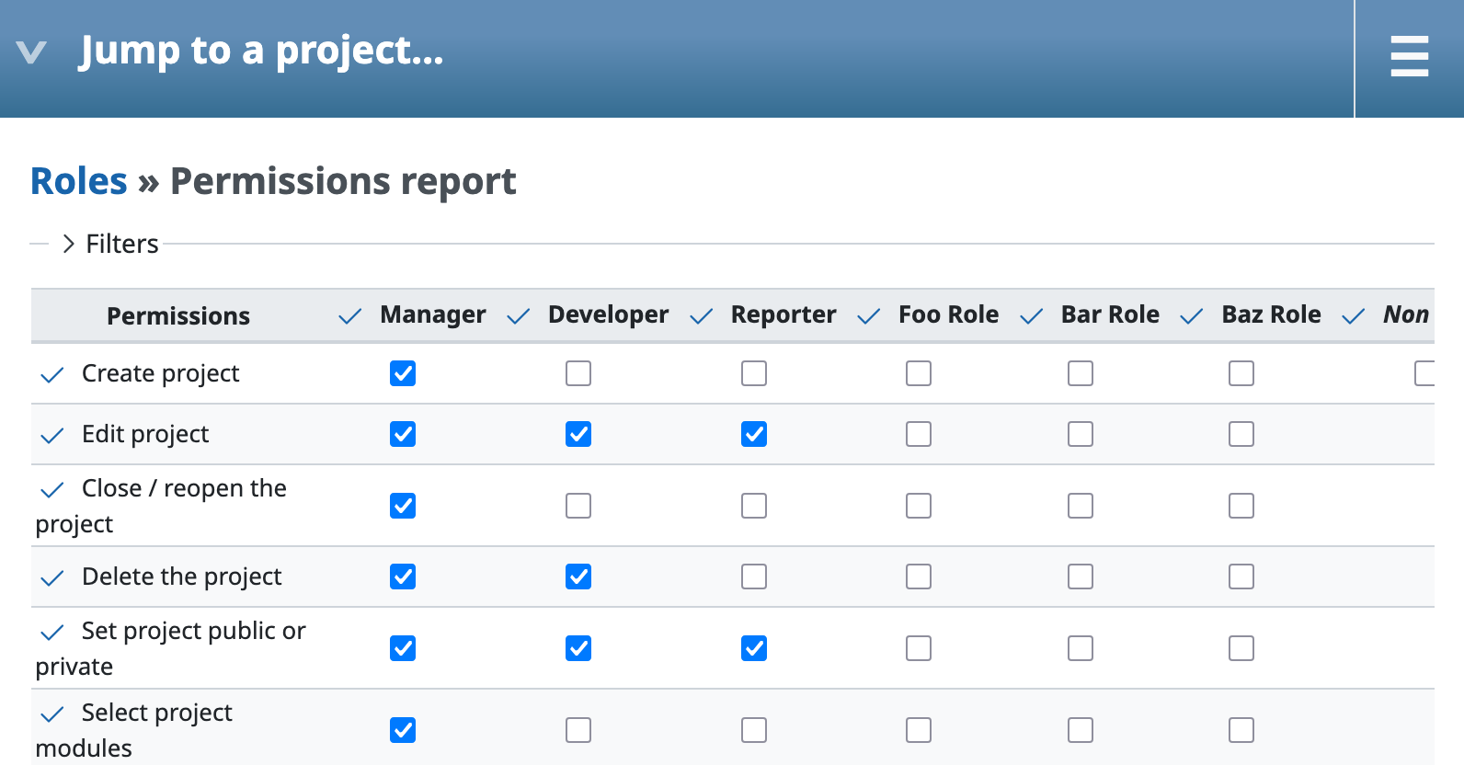Viewport: 1464px width, 765px height.
Task: Click the checkmark icon beside Developer column
Action: tap(519, 317)
